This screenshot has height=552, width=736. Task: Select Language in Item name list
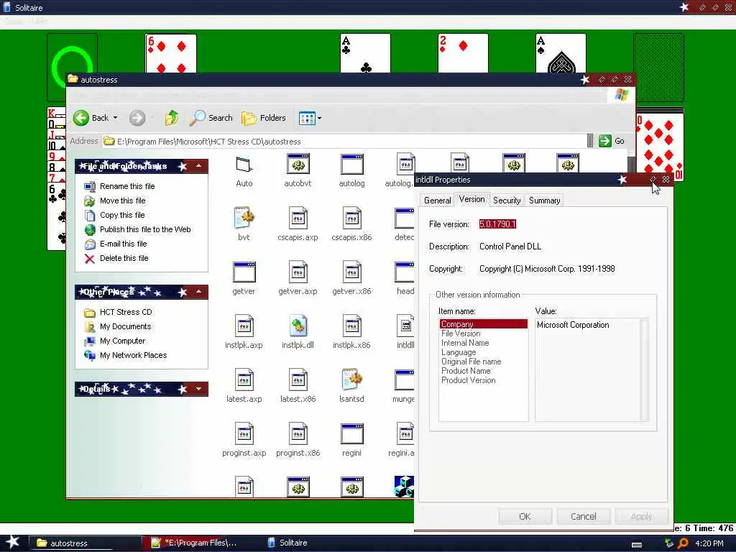pos(458,352)
